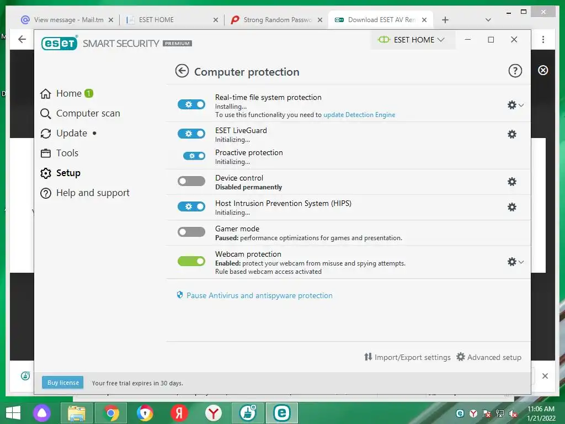
Task: Enable Gamer mode switch
Action: (191, 232)
